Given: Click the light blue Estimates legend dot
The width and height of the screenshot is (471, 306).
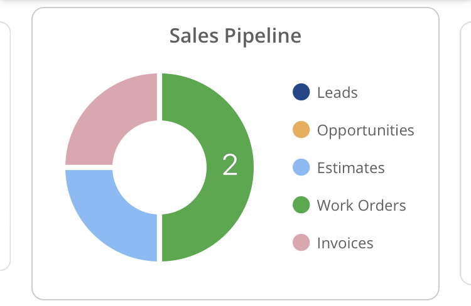Looking at the screenshot, I should tap(301, 168).
